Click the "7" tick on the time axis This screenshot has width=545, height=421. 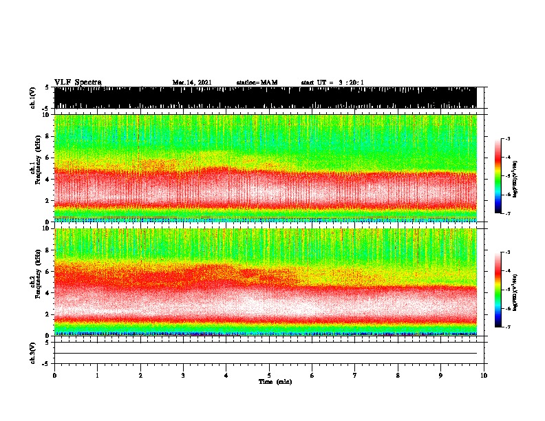(355, 376)
